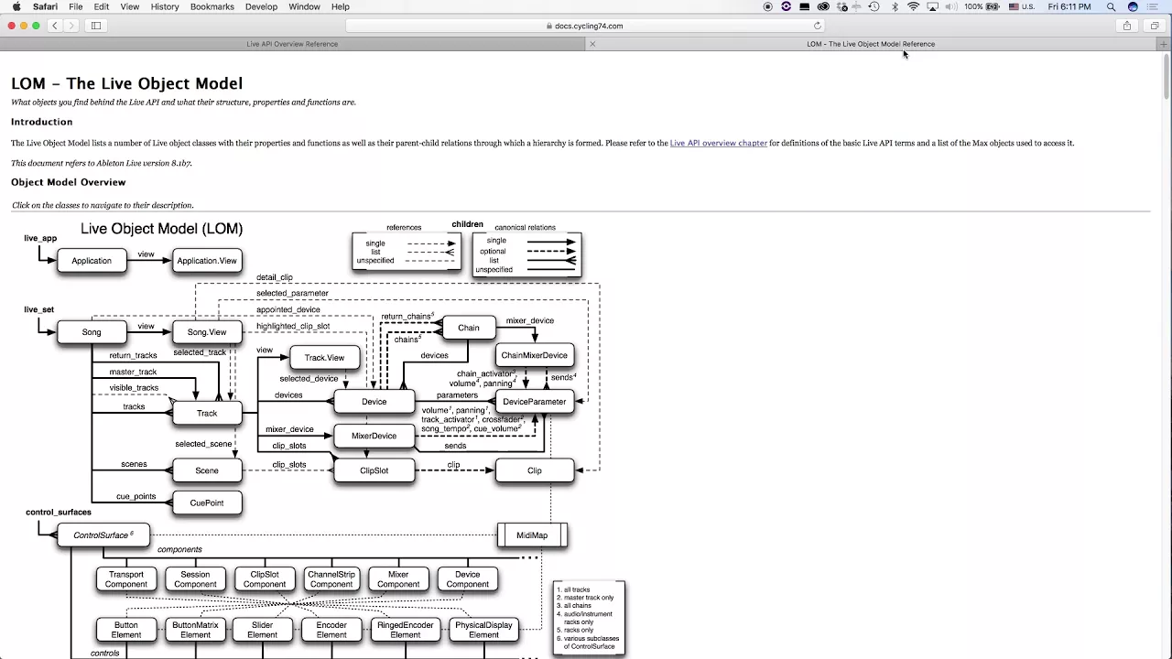Click the docs.cycling74.com address field
1172x659 pixels.
(x=586, y=26)
